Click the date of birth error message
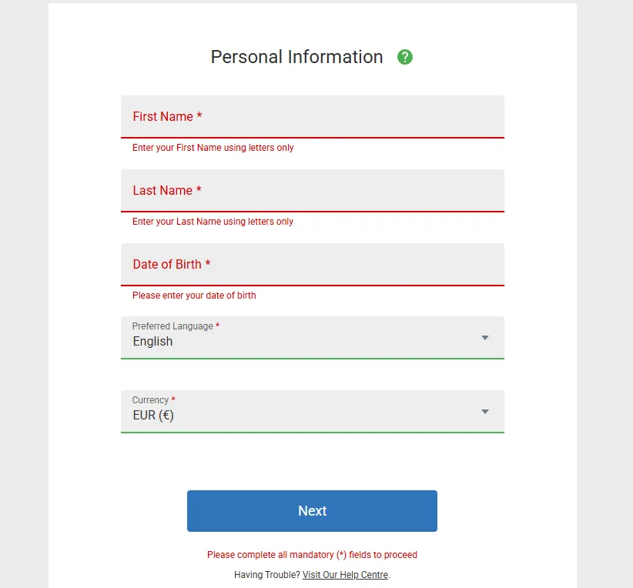Image resolution: width=633 pixels, height=588 pixels. (x=194, y=296)
